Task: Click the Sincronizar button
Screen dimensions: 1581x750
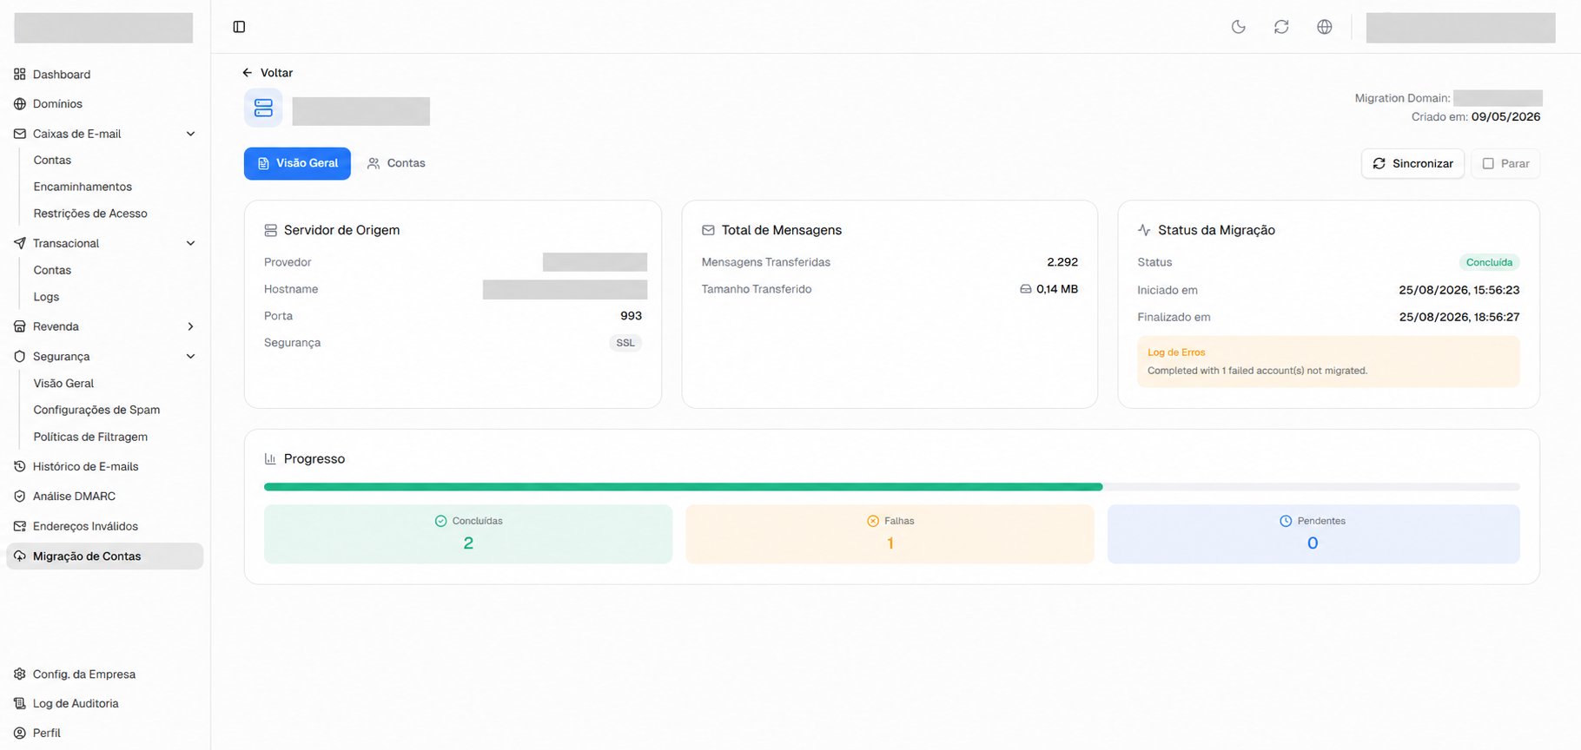Action: coord(1412,163)
